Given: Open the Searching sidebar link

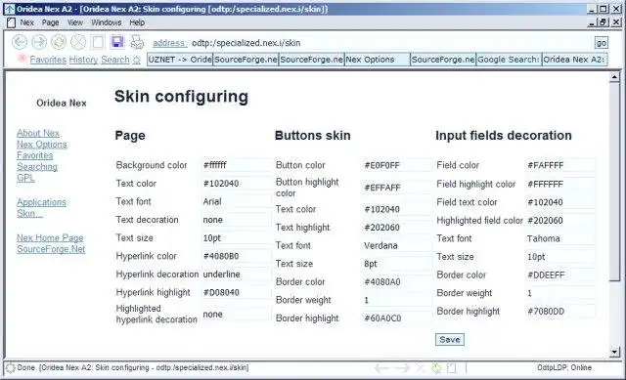Looking at the screenshot, I should pos(37,167).
